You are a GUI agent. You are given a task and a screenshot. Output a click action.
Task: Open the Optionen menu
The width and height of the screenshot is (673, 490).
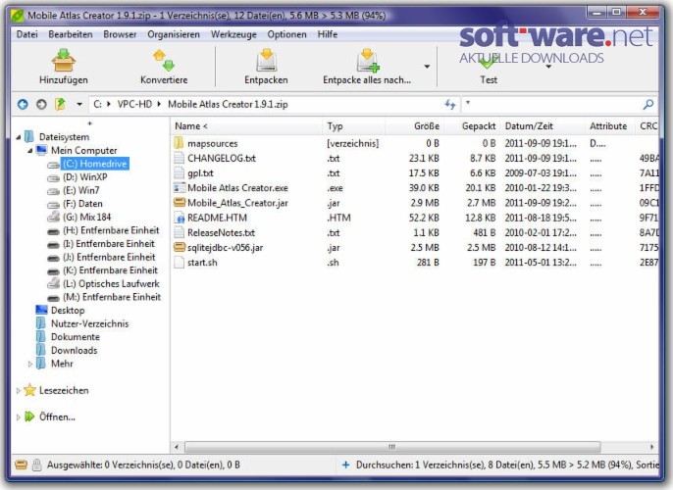[286, 34]
